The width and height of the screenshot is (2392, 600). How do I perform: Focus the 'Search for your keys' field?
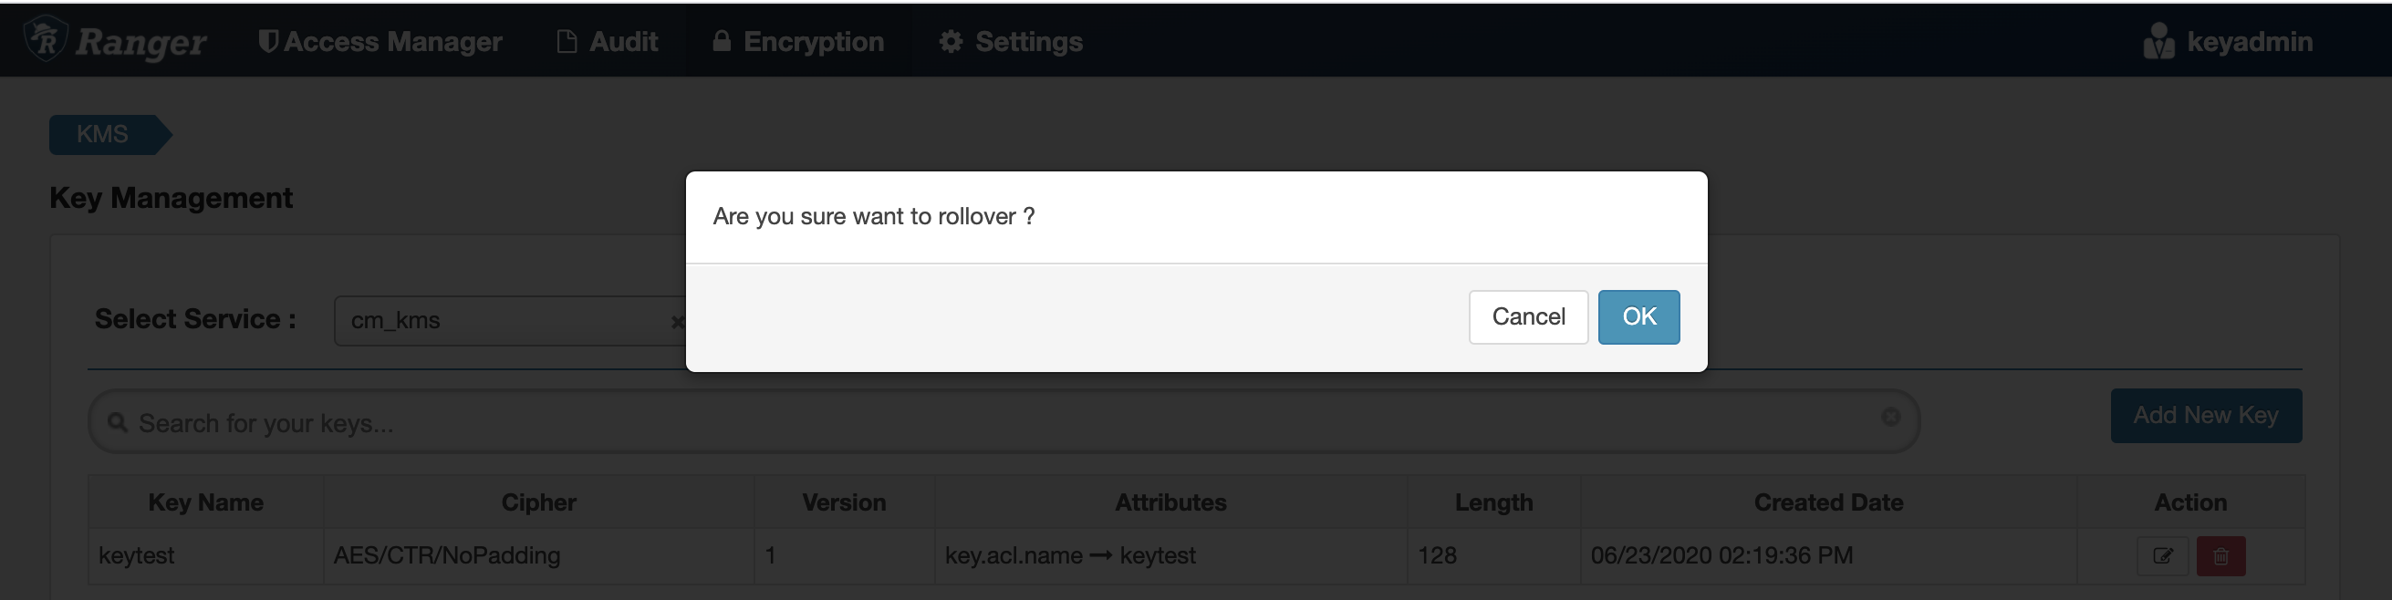point(1003,423)
